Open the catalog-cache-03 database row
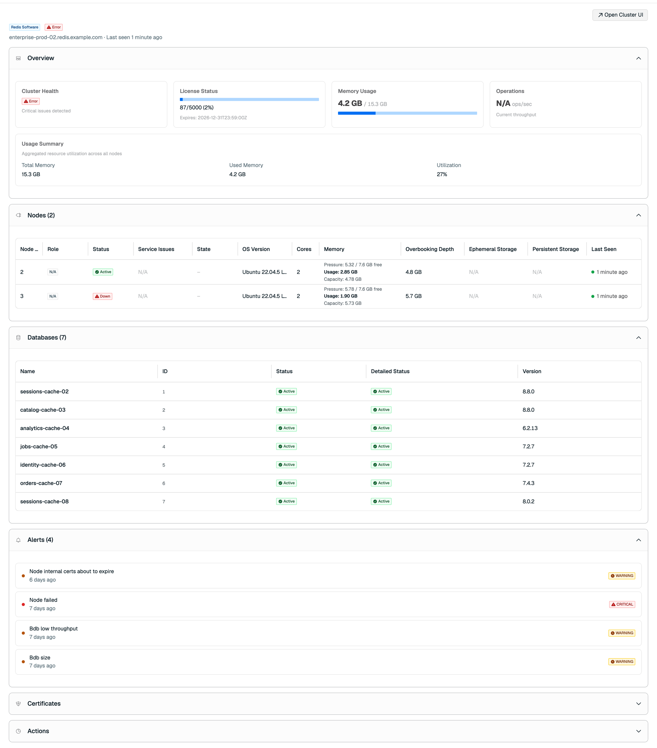Image resolution: width=657 pixels, height=748 pixels. (x=328, y=410)
